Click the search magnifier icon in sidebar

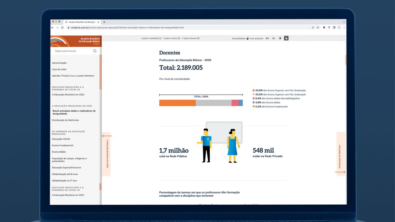click(x=95, y=51)
